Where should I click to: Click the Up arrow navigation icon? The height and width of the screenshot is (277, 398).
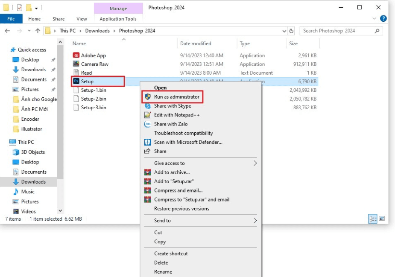coord(38,31)
